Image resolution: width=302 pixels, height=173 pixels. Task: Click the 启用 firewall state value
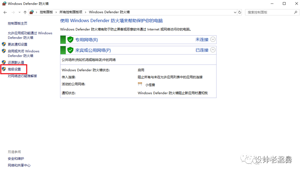pyautogui.click(x=141, y=70)
